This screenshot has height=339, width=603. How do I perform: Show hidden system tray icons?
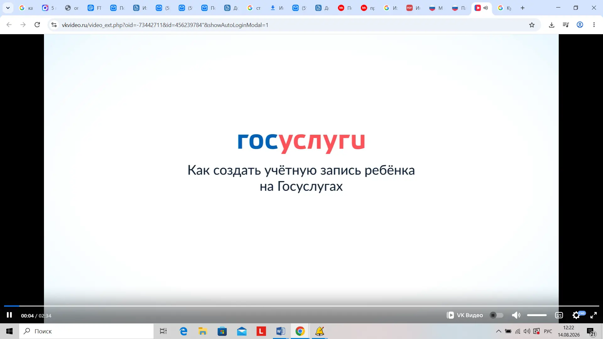point(498,331)
